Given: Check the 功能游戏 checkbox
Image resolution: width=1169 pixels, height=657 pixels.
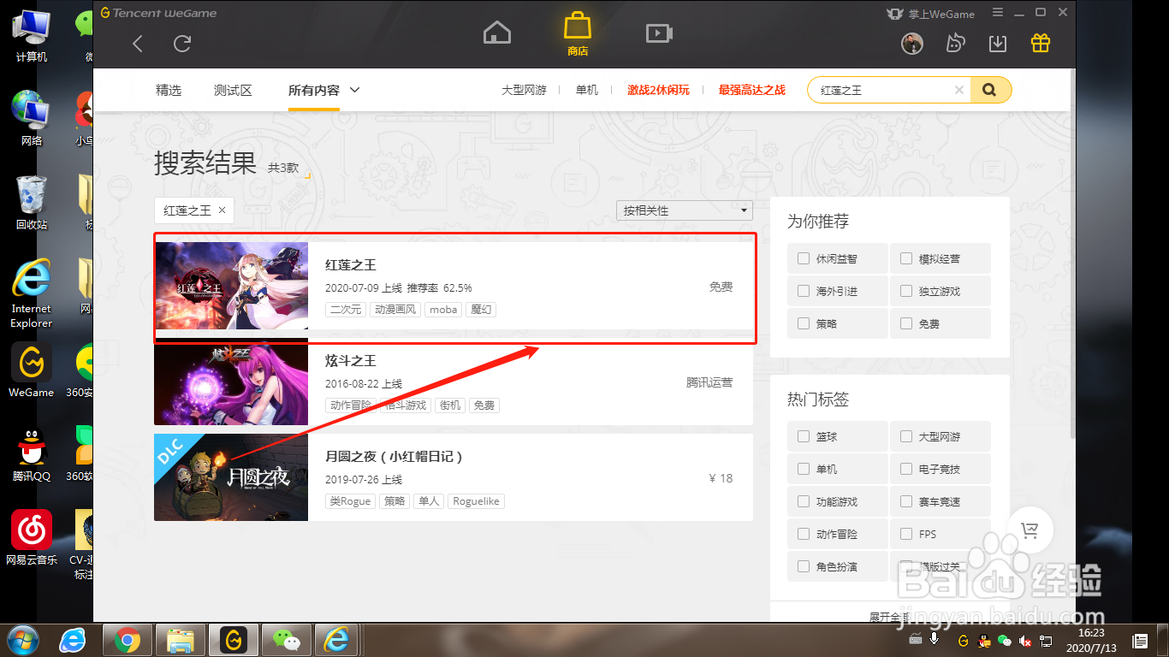Looking at the screenshot, I should [x=803, y=501].
